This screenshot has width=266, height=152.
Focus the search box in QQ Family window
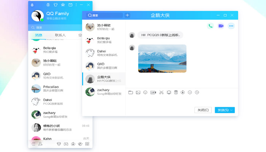(x=55, y=27)
